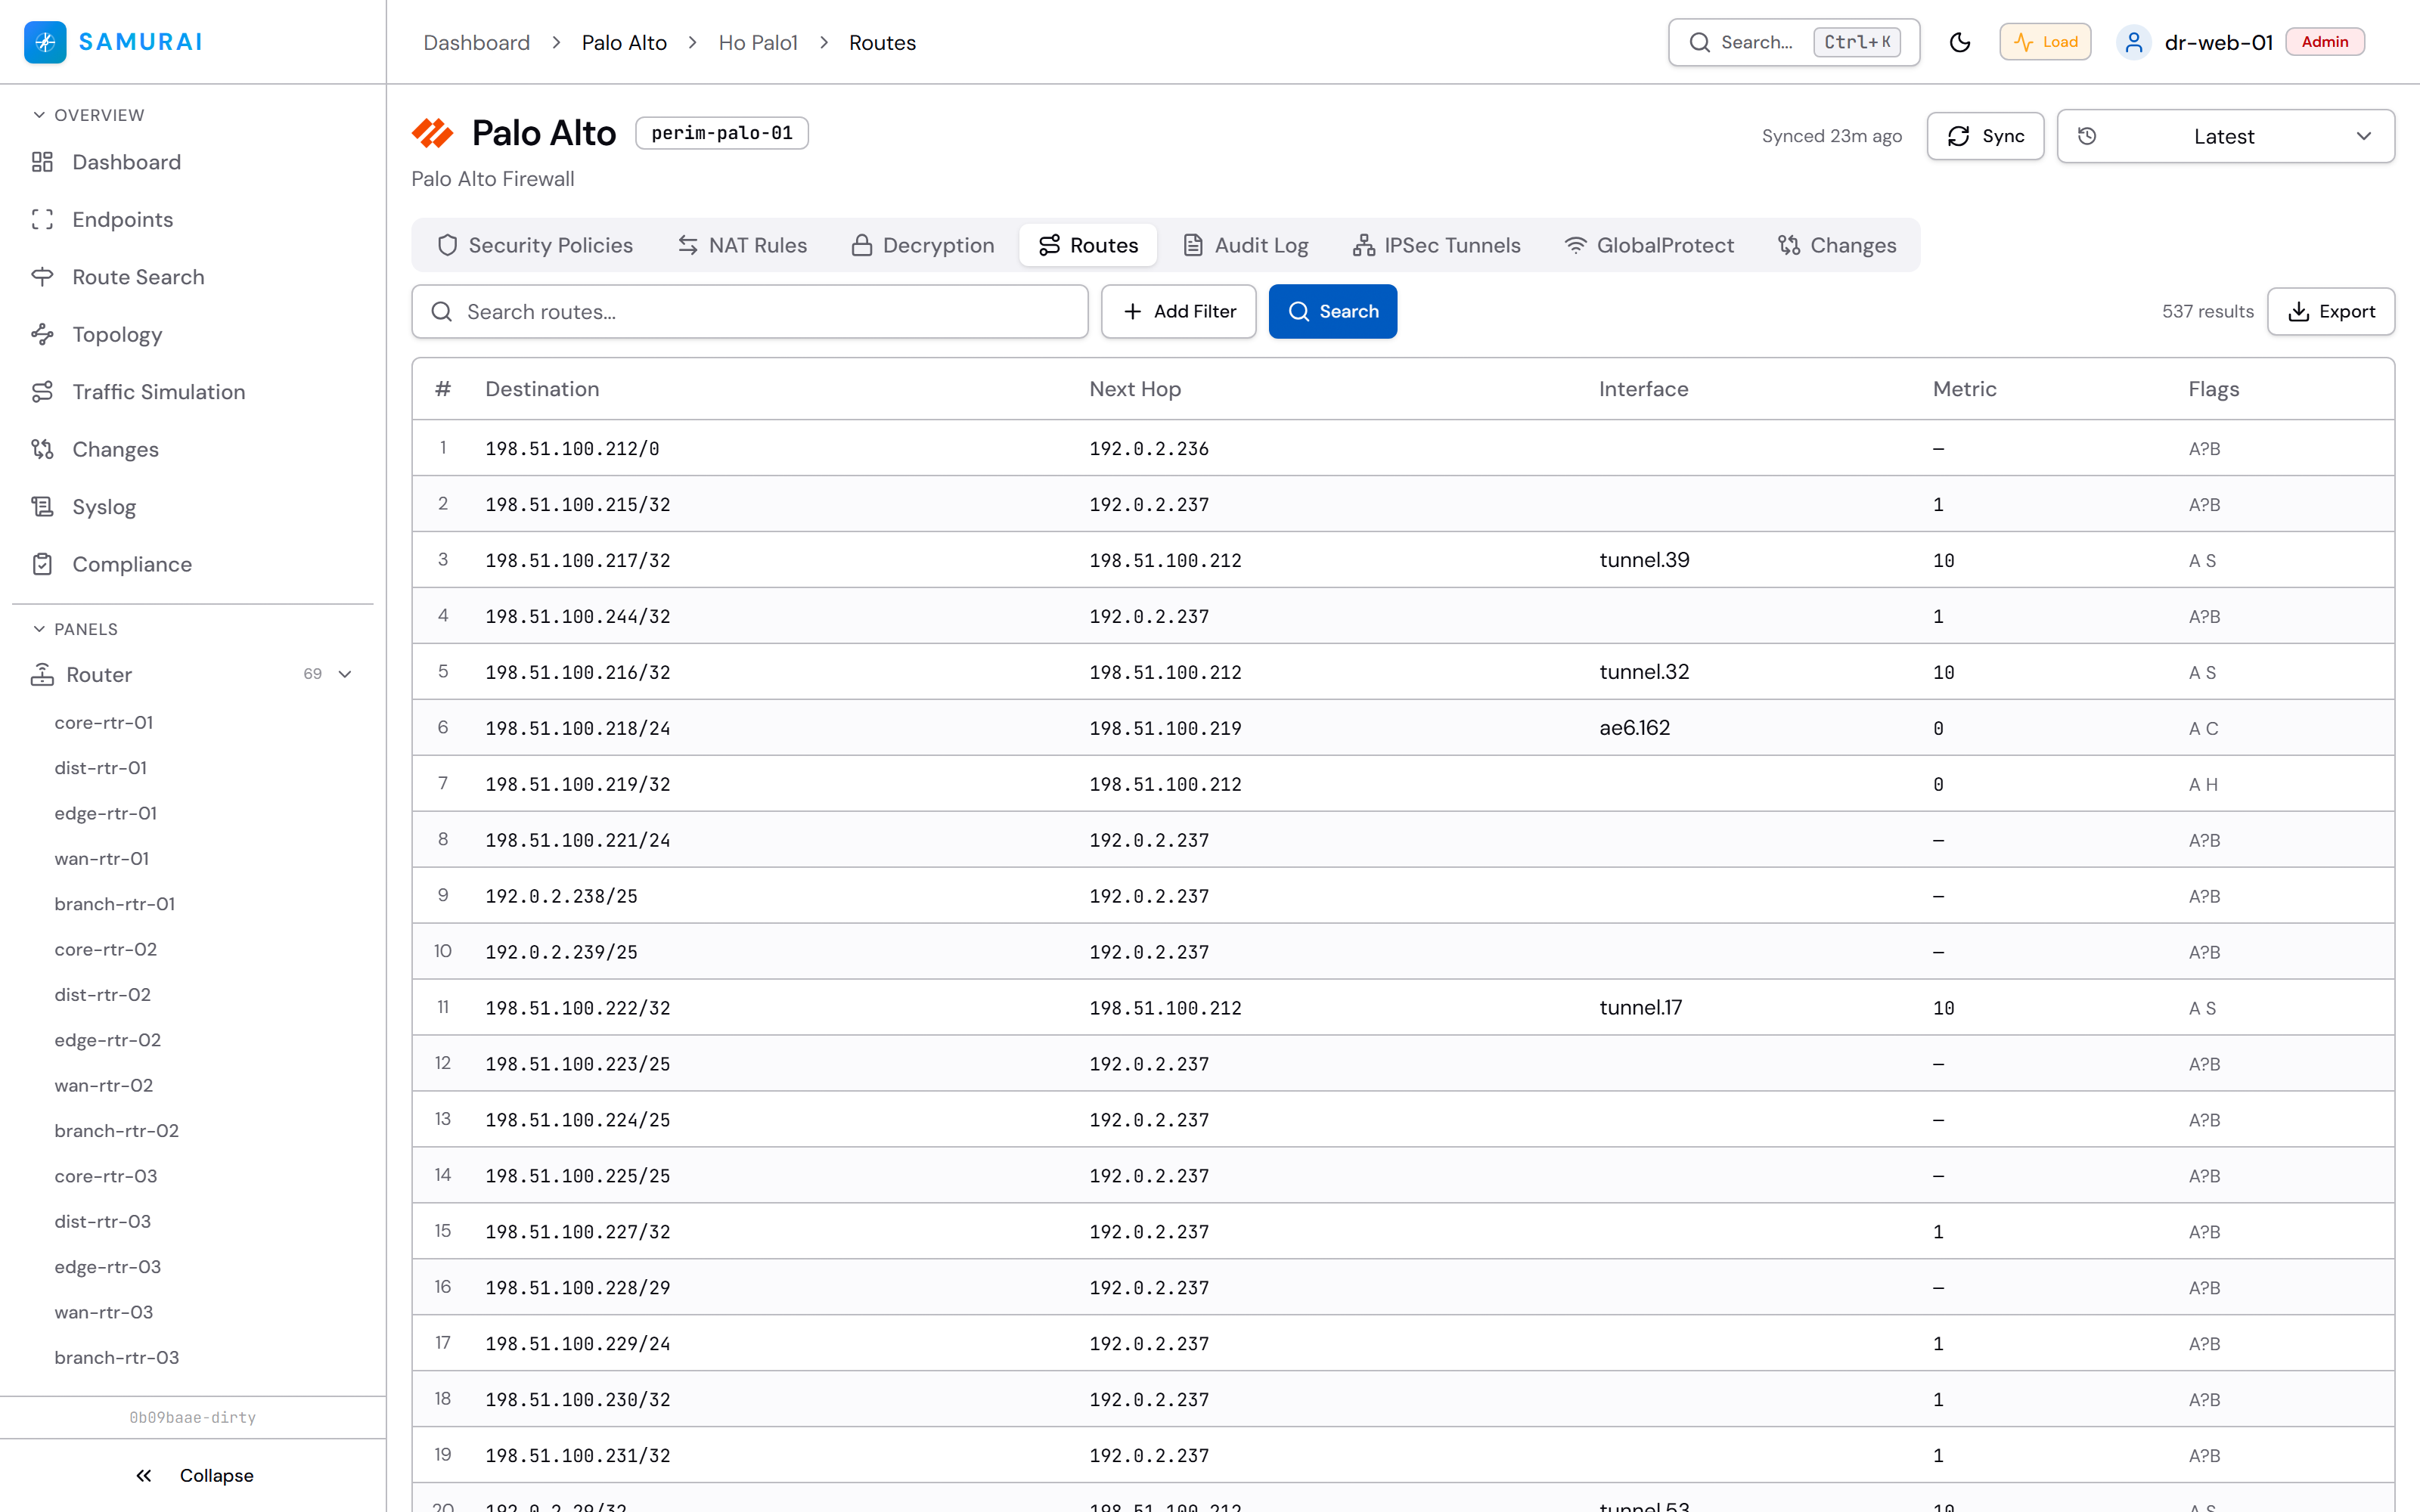Open the snapshot history clock icon
The height and width of the screenshot is (1512, 2420).
pyautogui.click(x=2087, y=136)
